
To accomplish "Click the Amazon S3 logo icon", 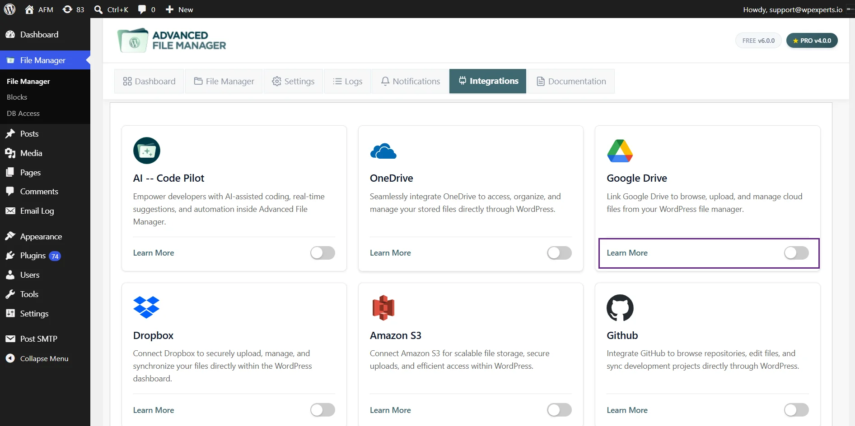I will tap(383, 307).
